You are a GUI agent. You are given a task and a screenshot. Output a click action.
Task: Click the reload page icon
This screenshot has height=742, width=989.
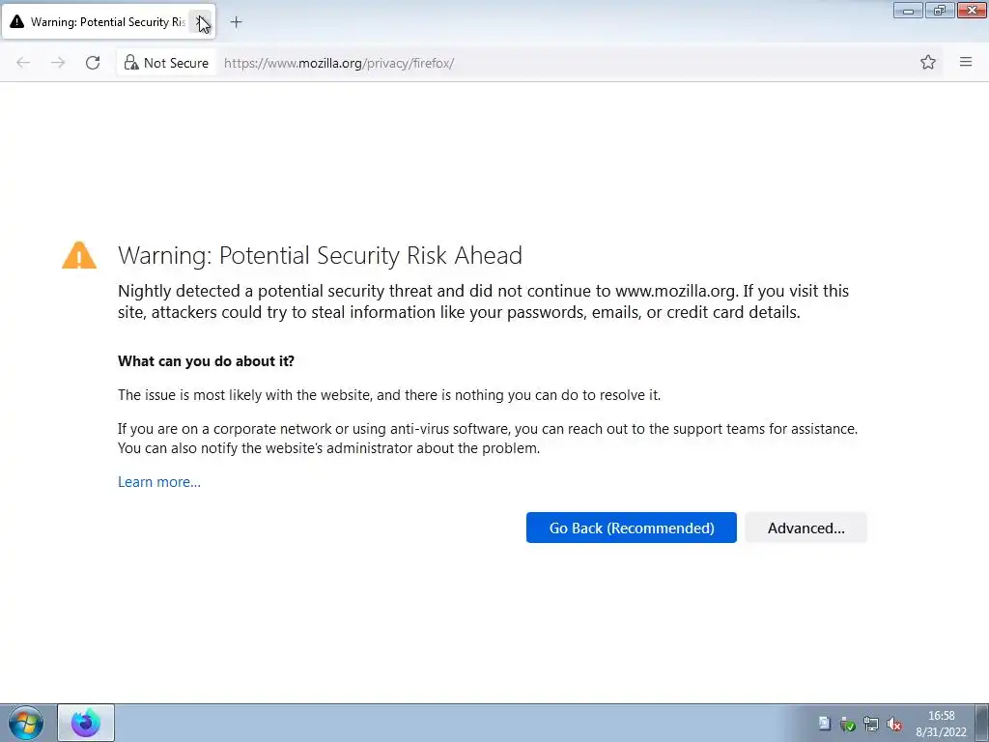point(93,63)
